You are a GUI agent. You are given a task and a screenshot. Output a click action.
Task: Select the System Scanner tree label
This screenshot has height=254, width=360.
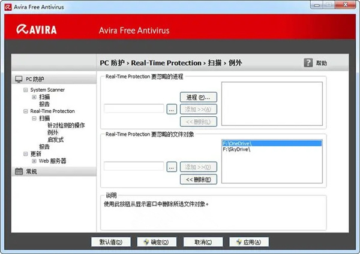point(47,90)
